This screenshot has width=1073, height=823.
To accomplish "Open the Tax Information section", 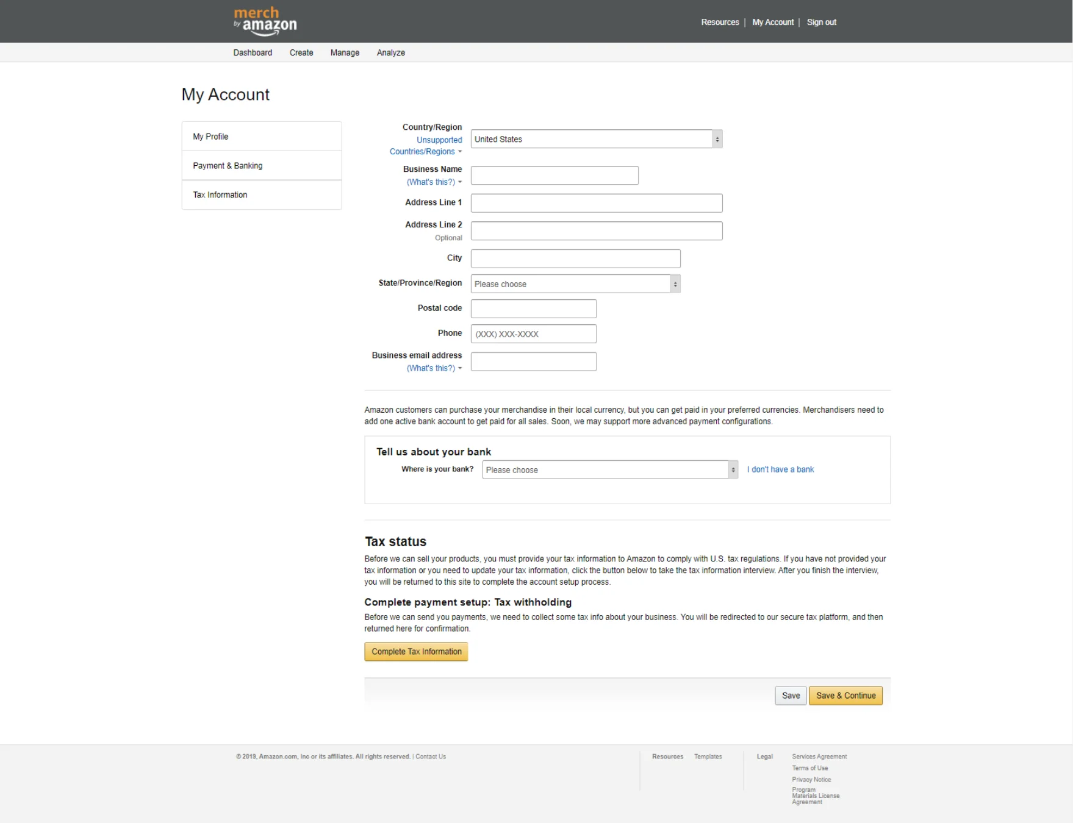I will click(x=220, y=194).
